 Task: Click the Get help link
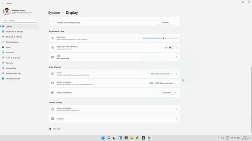coord(57,129)
